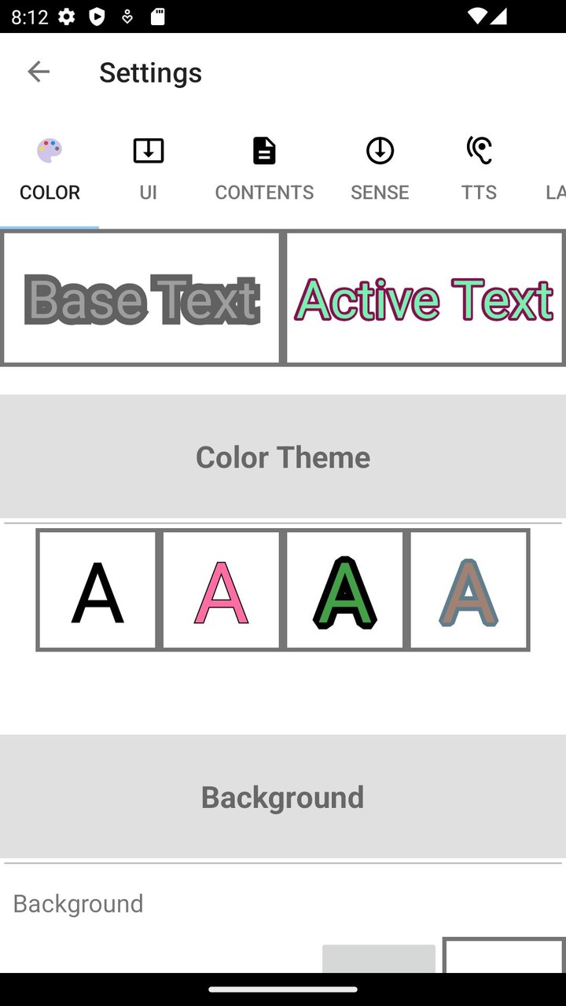
Task: Select the Color palette icon
Action: click(50, 150)
